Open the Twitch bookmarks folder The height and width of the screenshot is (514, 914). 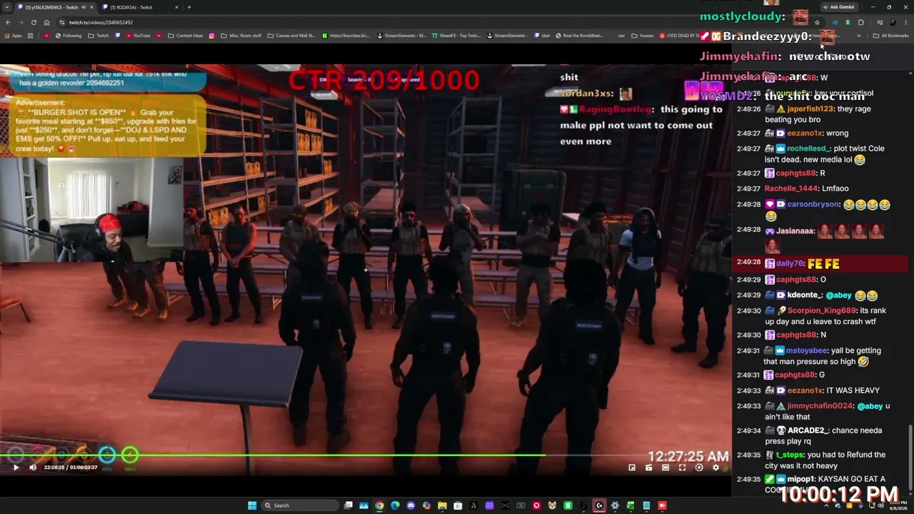click(99, 36)
